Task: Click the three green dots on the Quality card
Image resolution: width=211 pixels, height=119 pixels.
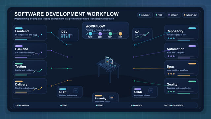Action: pyautogui.click(x=171, y=91)
